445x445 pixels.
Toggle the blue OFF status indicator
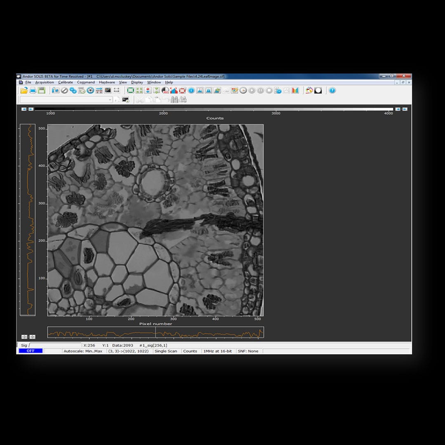(31, 351)
